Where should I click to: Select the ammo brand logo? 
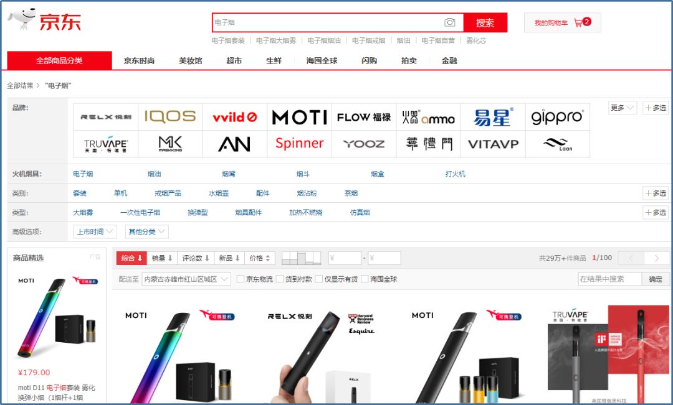tap(428, 116)
